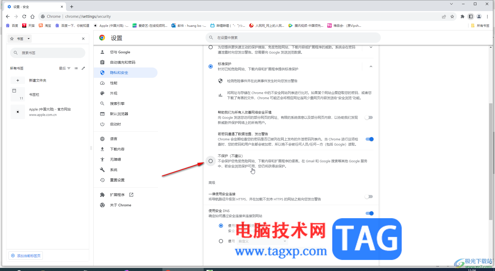Open the 爱奇艺 bookmark
The image size is (495, 271).
tap(150, 26)
